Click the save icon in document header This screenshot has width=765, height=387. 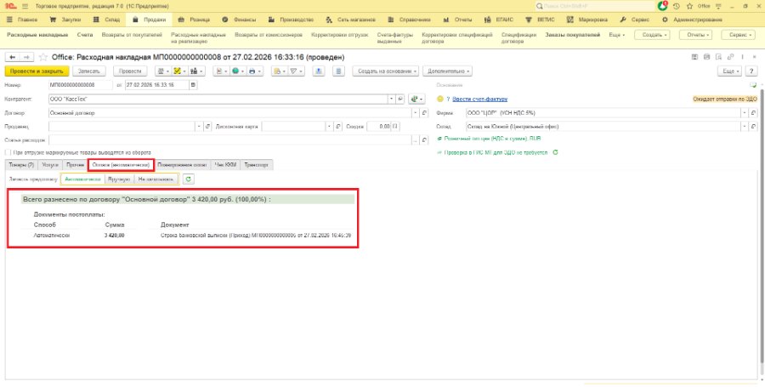pyautogui.click(x=694, y=57)
